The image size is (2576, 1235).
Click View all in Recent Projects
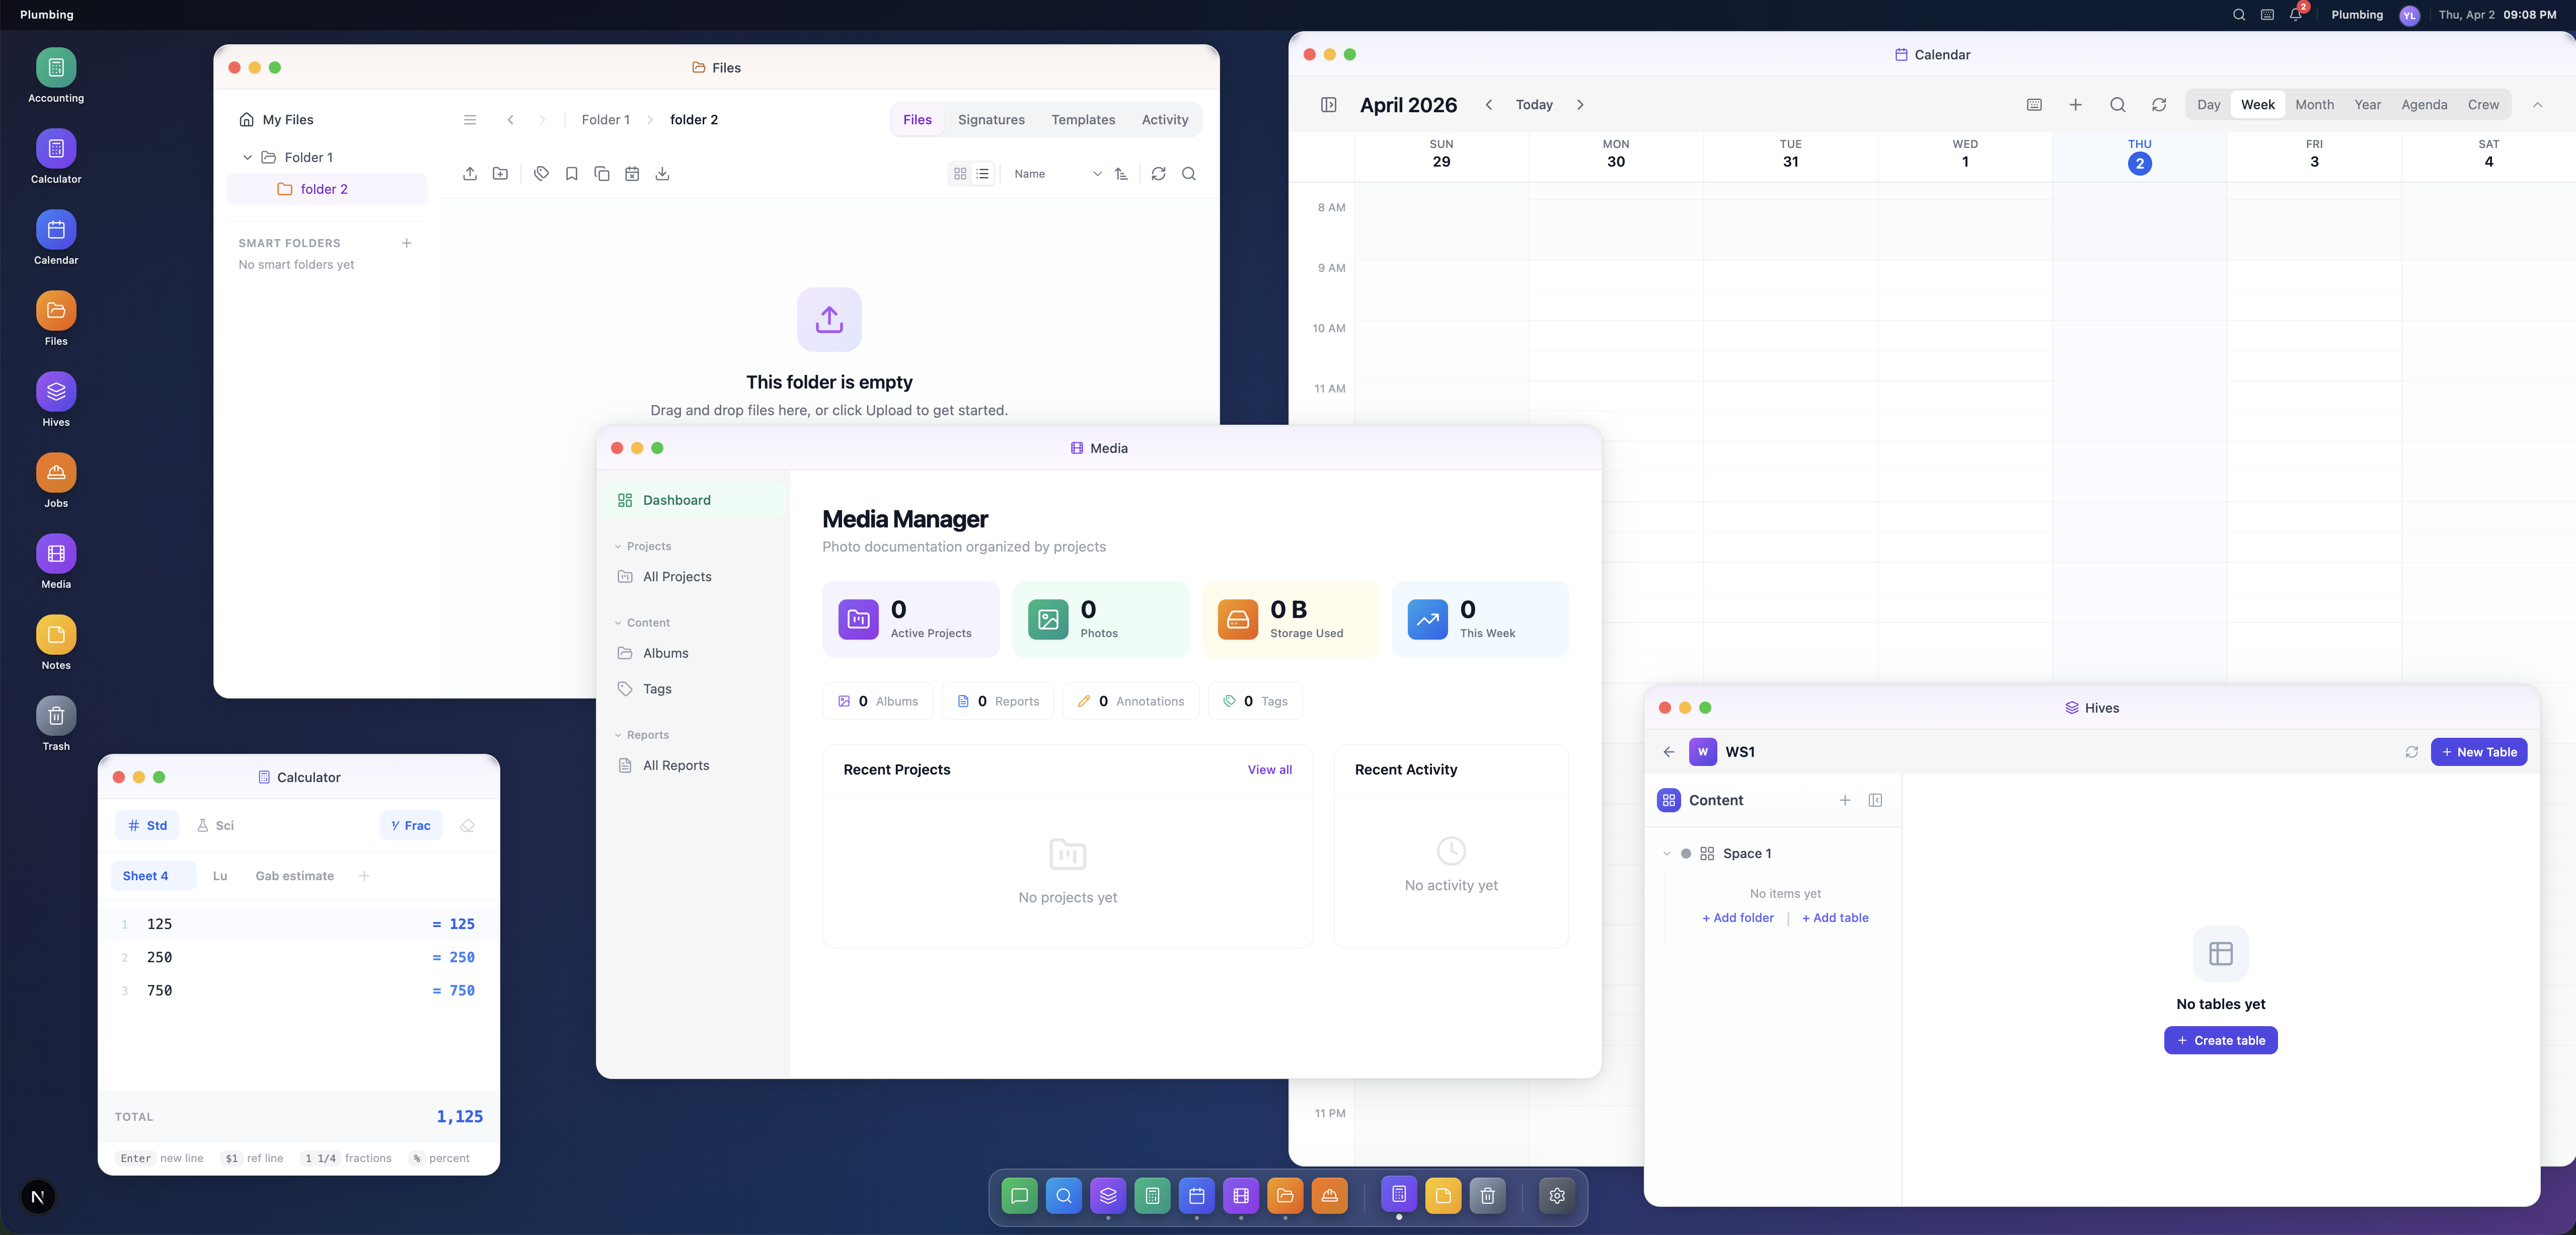point(1270,769)
